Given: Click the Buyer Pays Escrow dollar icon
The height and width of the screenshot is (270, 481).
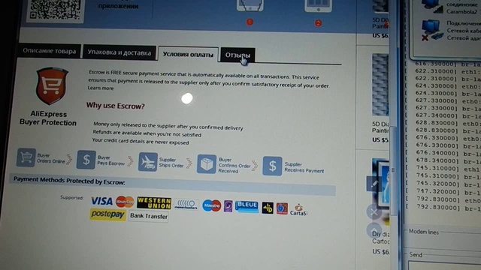Looking at the screenshot, I should coord(86,160).
